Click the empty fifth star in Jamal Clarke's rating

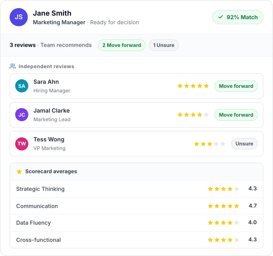pyautogui.click(x=207, y=115)
